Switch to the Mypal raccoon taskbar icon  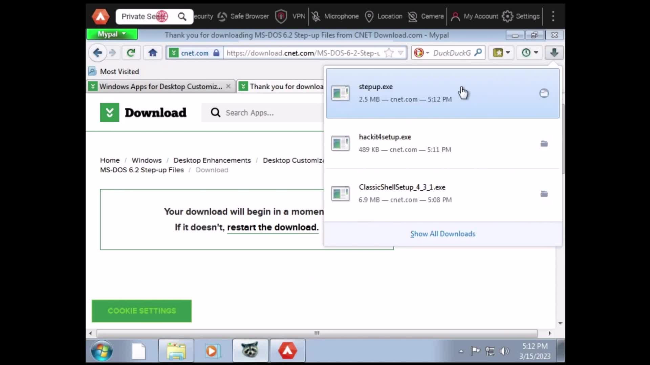click(x=250, y=350)
